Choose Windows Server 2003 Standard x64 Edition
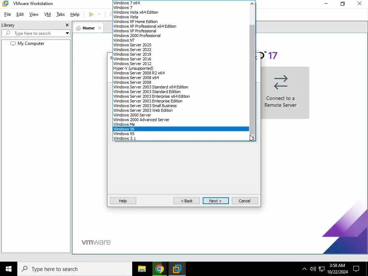368x276 pixels. pos(181,87)
